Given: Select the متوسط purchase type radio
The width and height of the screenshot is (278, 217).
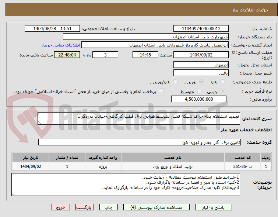Looking at the screenshot, I should (200, 91).
